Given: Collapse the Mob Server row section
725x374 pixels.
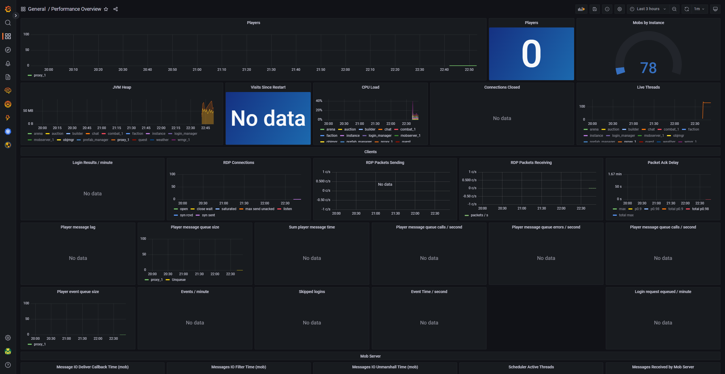Looking at the screenshot, I should (x=370, y=356).
